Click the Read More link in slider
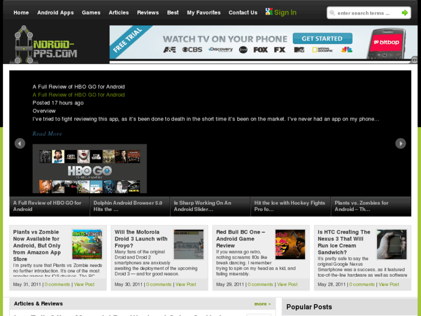 click(x=47, y=133)
